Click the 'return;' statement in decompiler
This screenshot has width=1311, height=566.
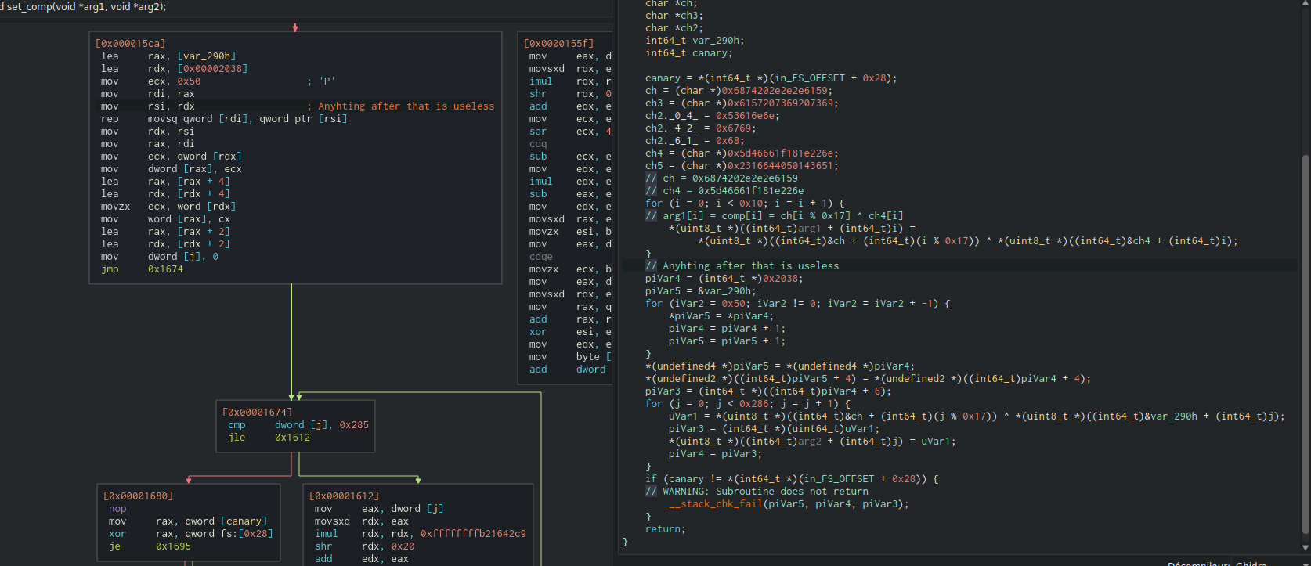point(666,529)
